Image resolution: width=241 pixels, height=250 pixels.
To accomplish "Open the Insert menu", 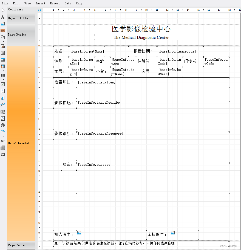I will click(40, 3).
